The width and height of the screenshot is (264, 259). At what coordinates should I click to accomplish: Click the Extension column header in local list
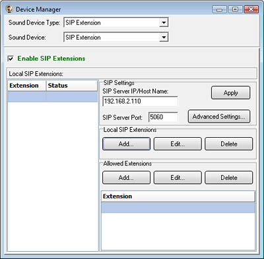pos(27,86)
